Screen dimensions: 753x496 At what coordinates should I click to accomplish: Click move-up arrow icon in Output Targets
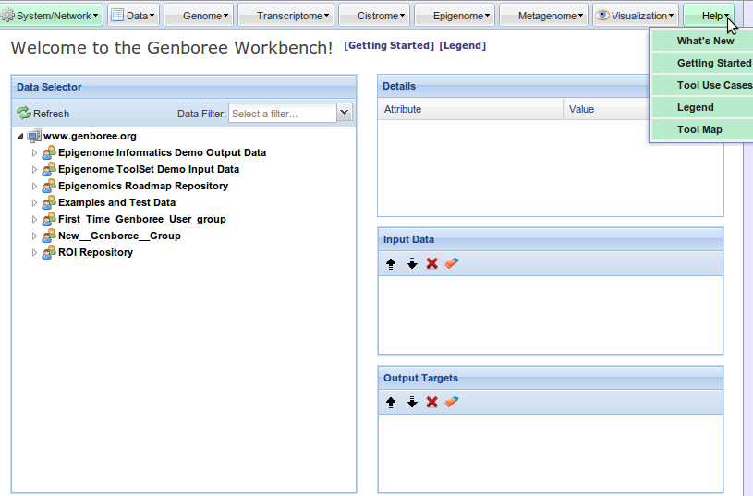click(391, 403)
